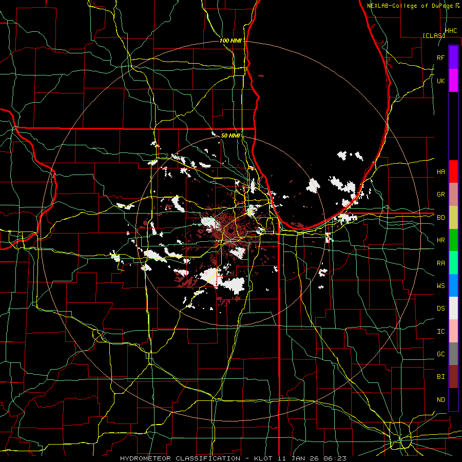Click the 'HA' legend label
Screen dimensions: 462x462
tap(440, 171)
